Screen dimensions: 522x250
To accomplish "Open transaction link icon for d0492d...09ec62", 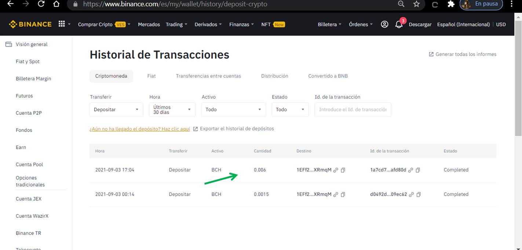I will coord(412,195).
